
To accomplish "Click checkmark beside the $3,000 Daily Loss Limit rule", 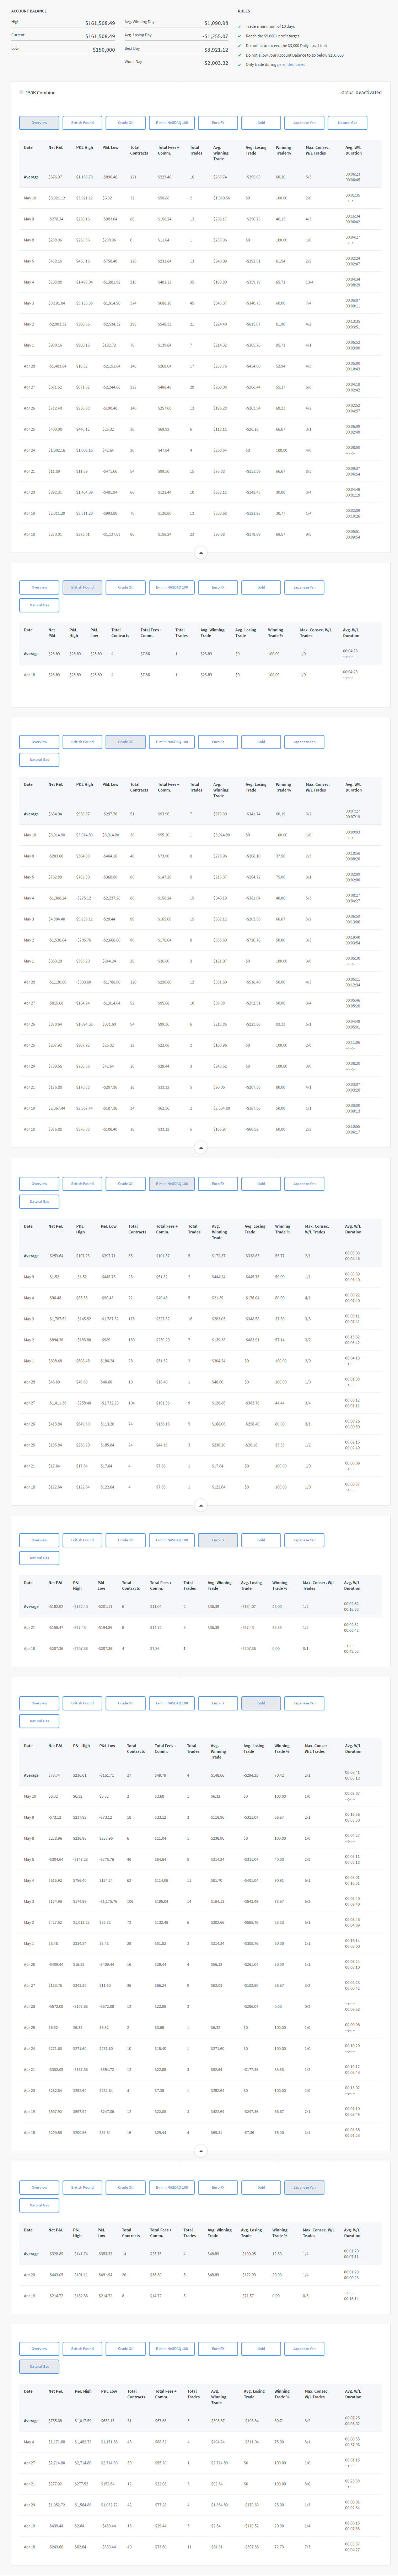I will point(240,45).
